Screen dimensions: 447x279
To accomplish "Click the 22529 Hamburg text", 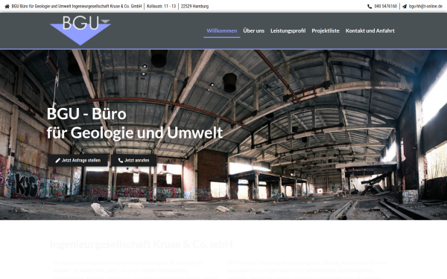I will pyautogui.click(x=194, y=6).
